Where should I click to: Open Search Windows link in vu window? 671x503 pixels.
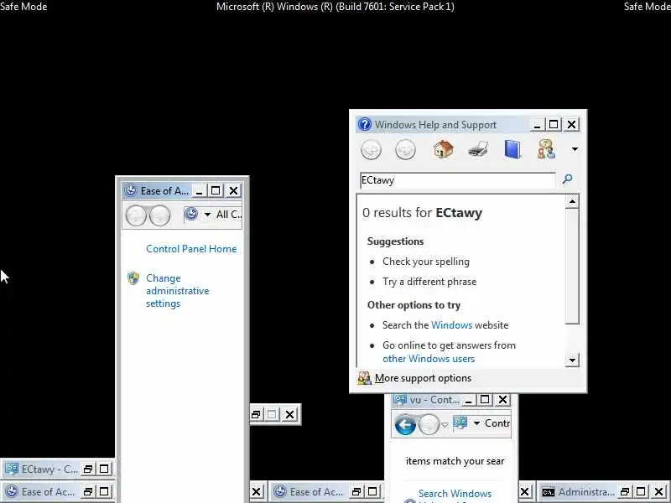tap(455, 494)
